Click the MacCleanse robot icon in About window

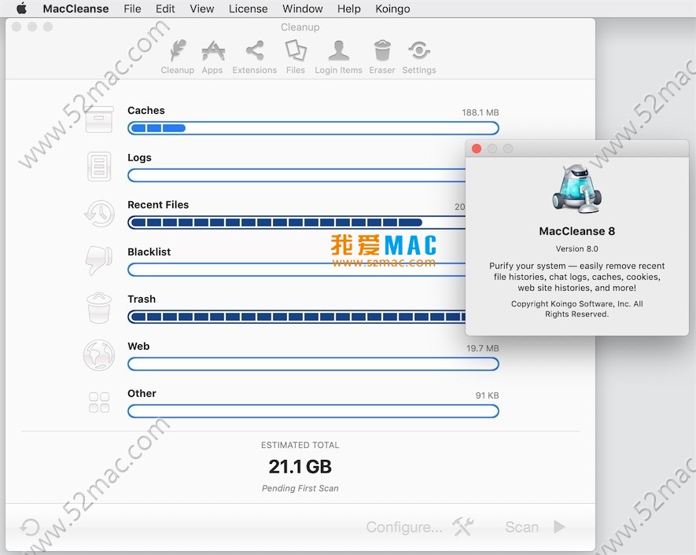(x=576, y=189)
